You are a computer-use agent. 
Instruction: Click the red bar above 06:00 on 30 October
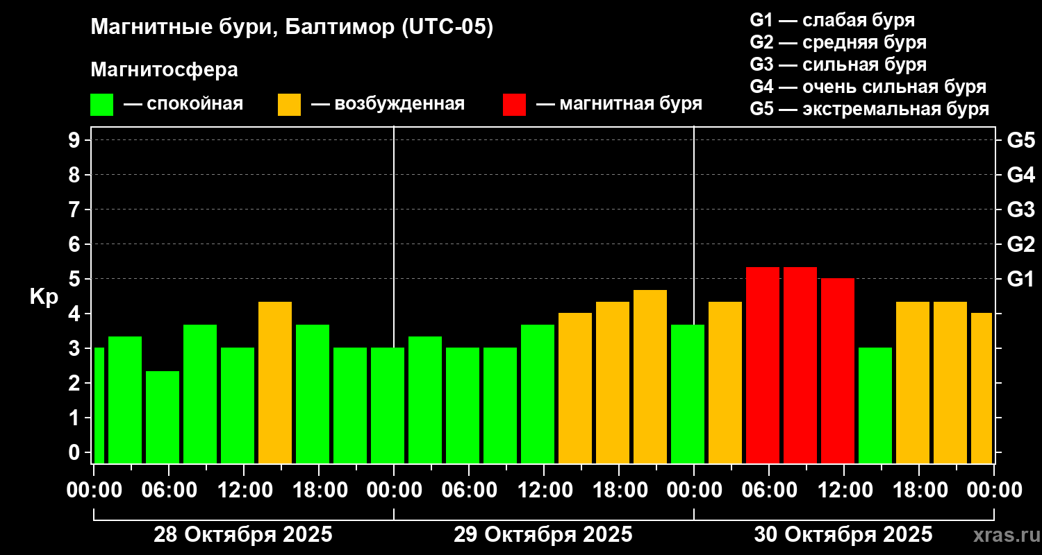pos(763,365)
